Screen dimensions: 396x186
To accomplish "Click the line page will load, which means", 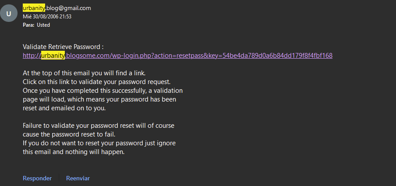I will pos(99,99).
